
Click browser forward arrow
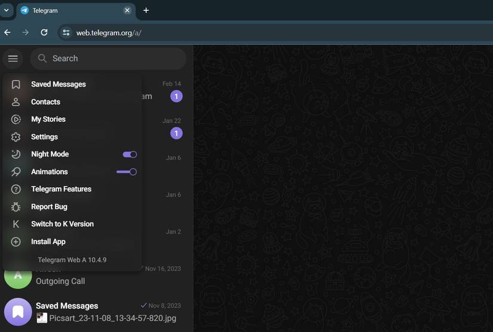tap(26, 32)
